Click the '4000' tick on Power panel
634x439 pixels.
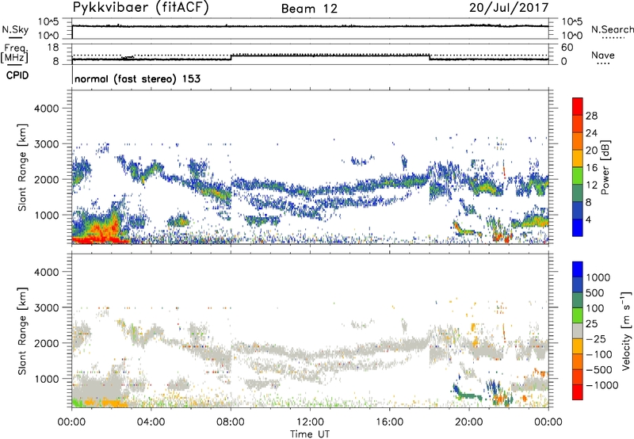[x=46, y=109]
